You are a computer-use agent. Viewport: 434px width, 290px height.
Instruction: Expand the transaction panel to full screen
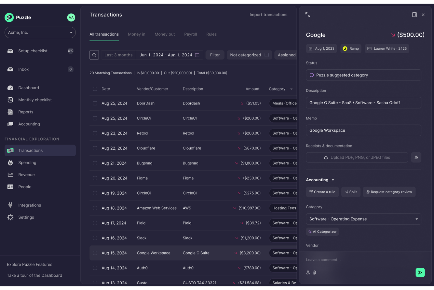(x=307, y=14)
